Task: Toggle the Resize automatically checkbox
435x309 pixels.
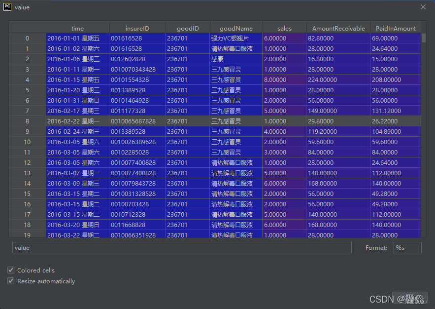Action: [x=11, y=281]
